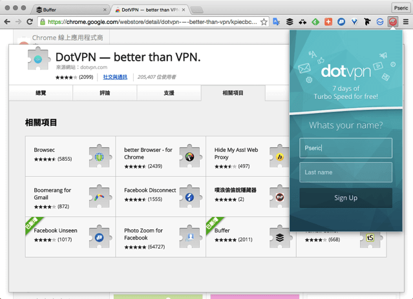Click the Chrome 線上應用程式商店 header
Screen dimensions: 413x299
pos(67,37)
